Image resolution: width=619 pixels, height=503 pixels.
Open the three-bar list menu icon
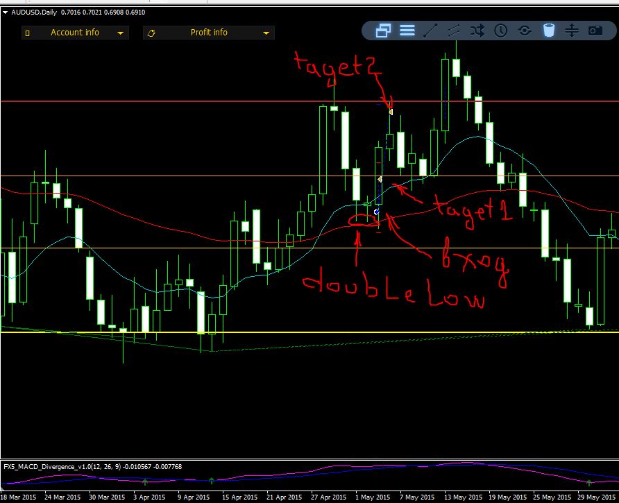407,31
